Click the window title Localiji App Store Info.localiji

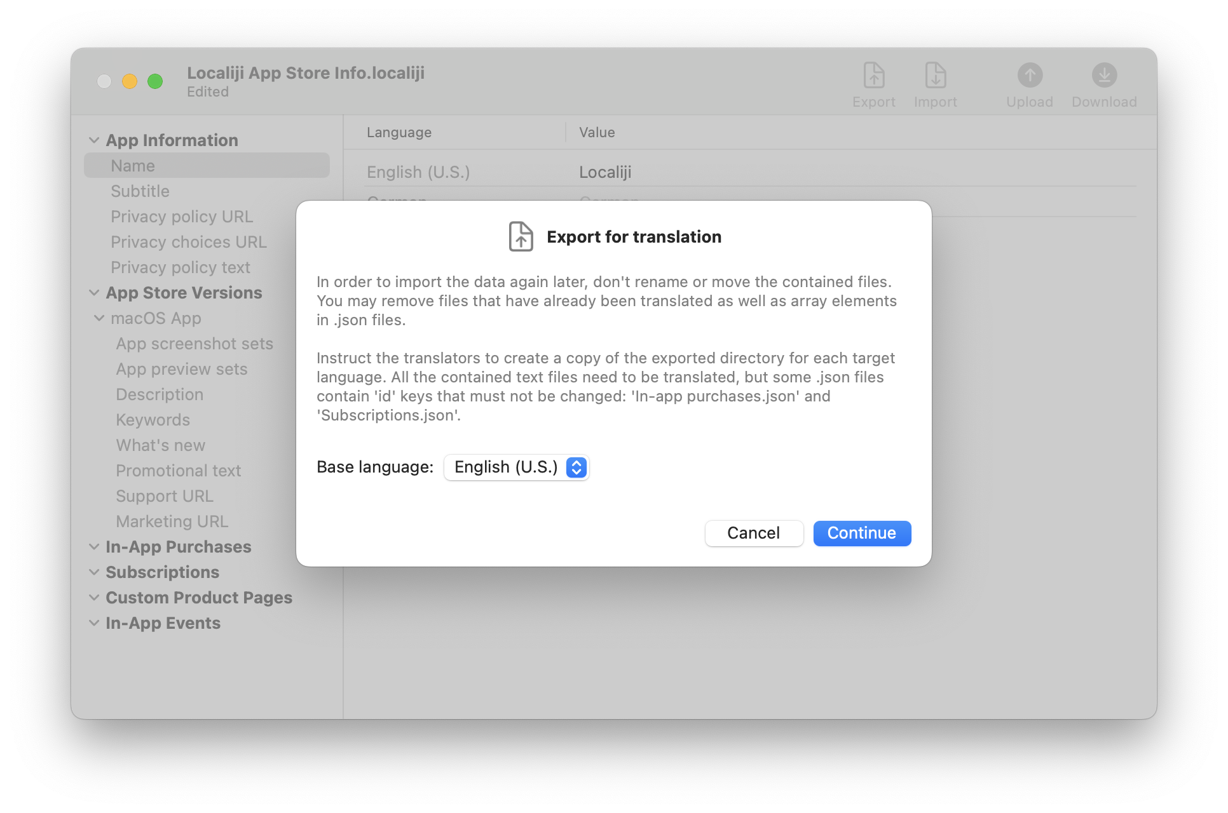click(x=306, y=73)
